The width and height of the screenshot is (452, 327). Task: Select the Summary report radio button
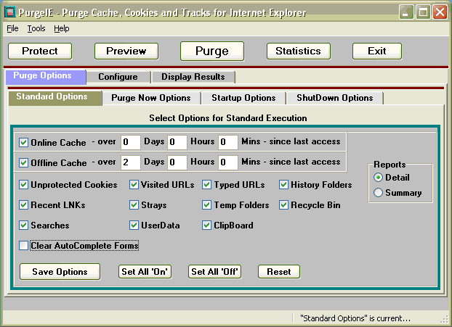378,192
